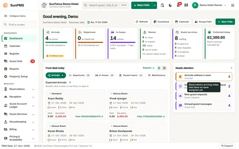Expand the Housekeeping module
Viewport: 239px width, 149px height.
(x=19, y=122)
